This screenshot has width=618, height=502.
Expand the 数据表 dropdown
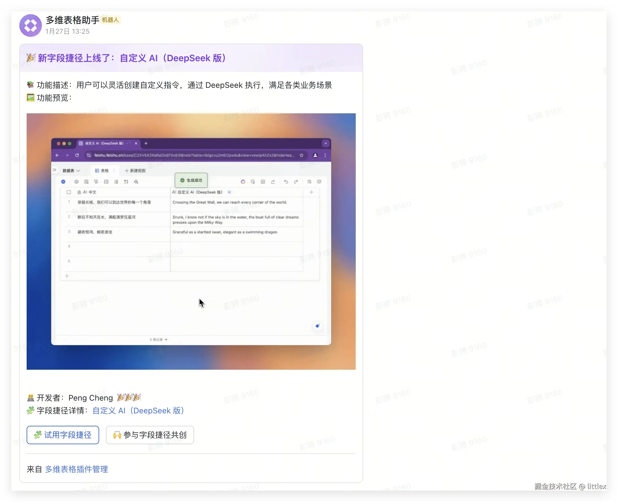71,171
